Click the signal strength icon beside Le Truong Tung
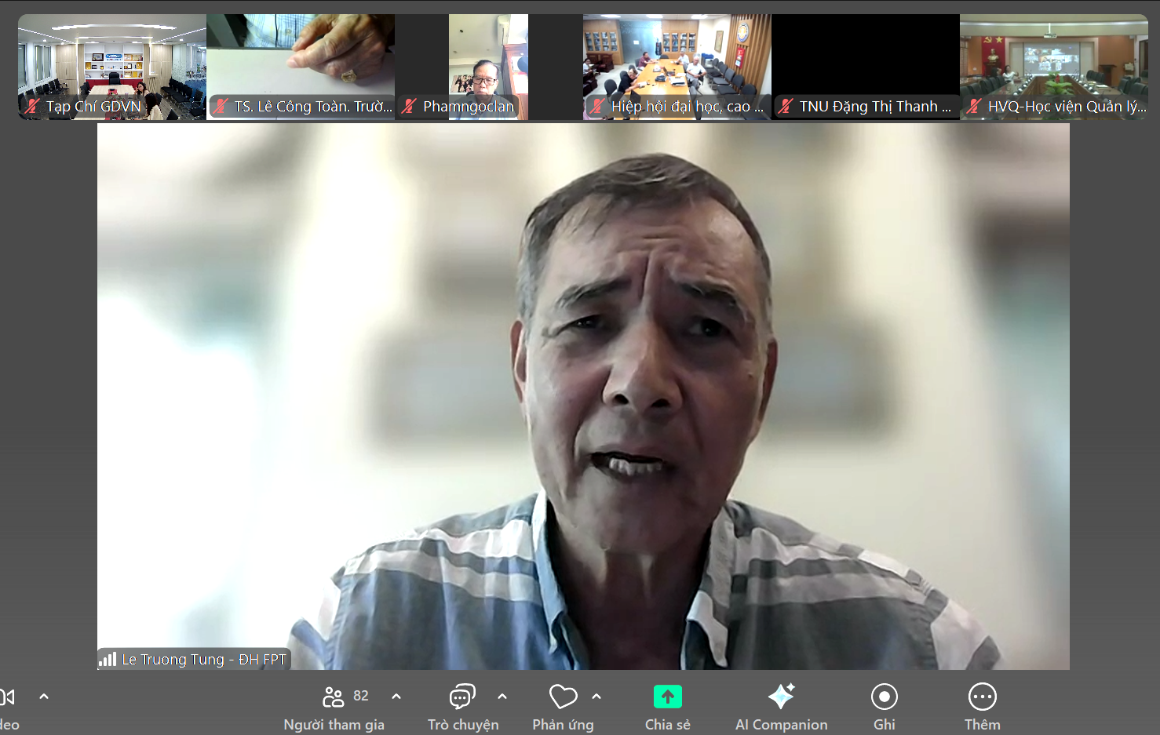Image resolution: width=1160 pixels, height=735 pixels. pos(108,659)
